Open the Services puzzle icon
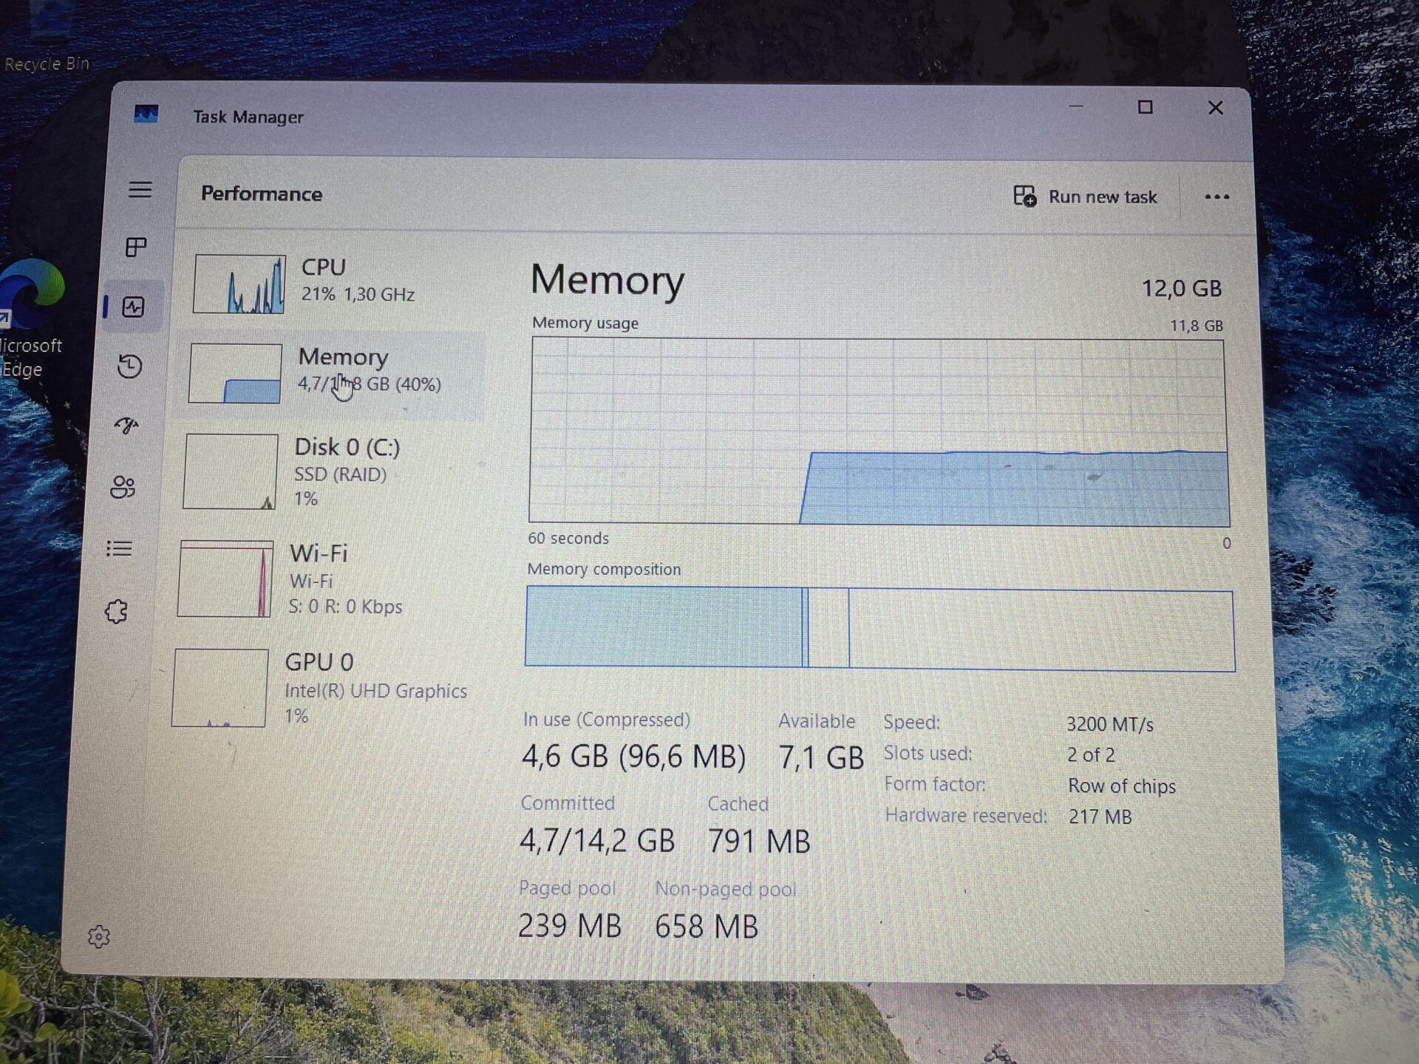 point(116,612)
